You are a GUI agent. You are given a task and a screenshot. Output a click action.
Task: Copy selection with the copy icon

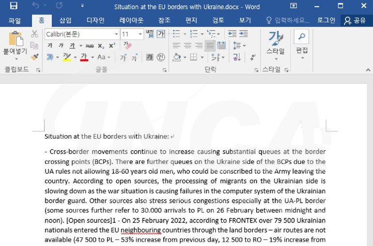pos(34,45)
